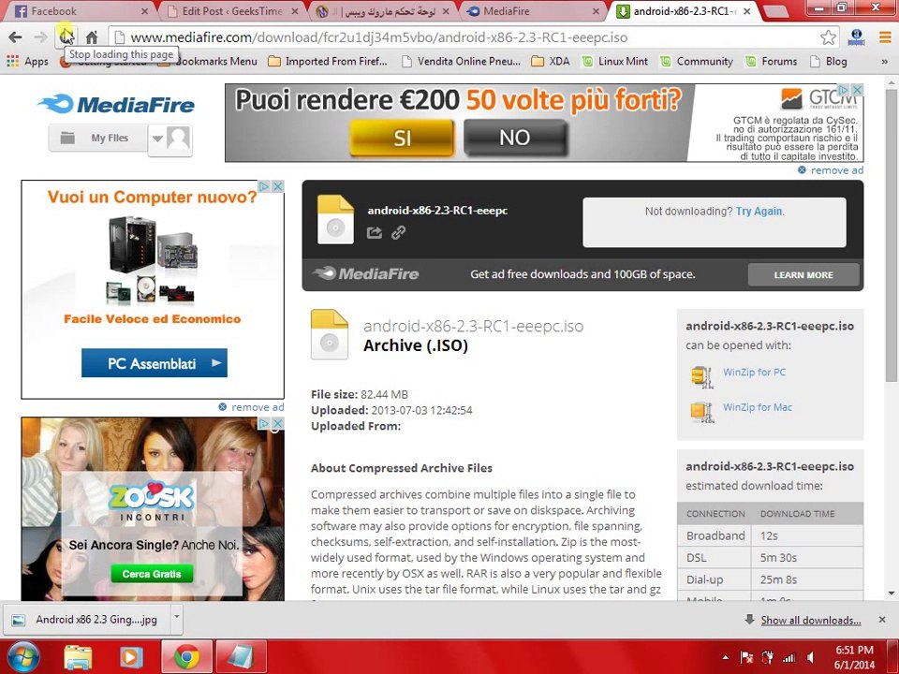Open Bookmarks Menu folder
Screen dimensions: 899x674
pyautogui.click(x=210, y=62)
